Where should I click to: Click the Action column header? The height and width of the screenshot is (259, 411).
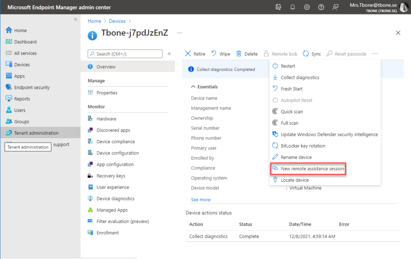click(x=196, y=224)
